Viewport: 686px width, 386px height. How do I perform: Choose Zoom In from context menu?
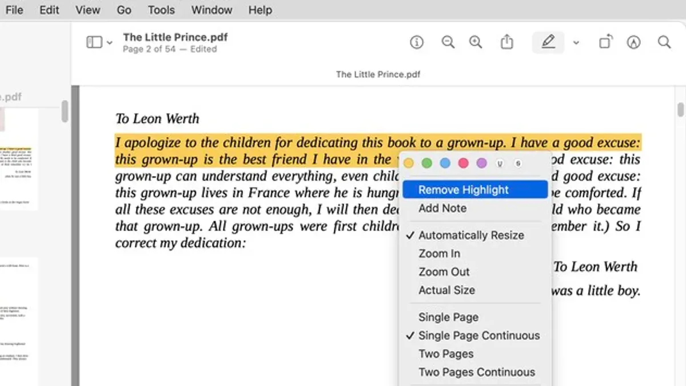(x=475, y=253)
